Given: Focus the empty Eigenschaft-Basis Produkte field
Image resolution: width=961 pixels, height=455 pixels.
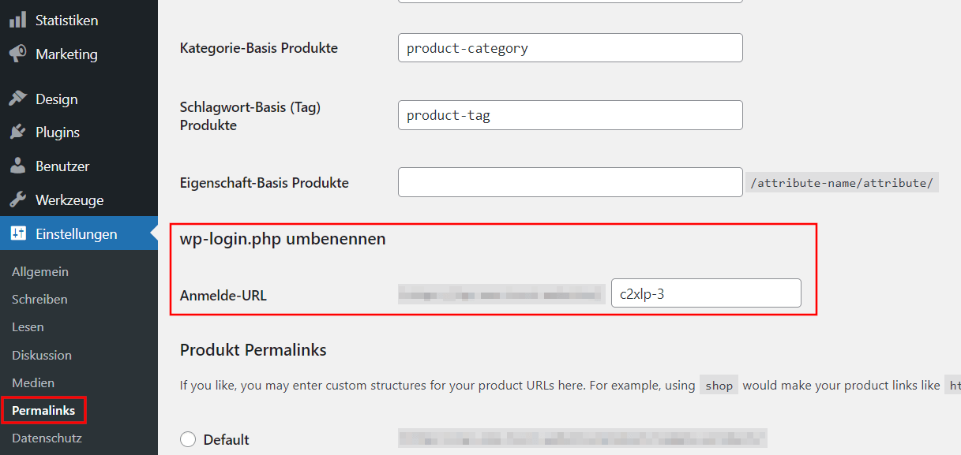Looking at the screenshot, I should [x=570, y=182].
